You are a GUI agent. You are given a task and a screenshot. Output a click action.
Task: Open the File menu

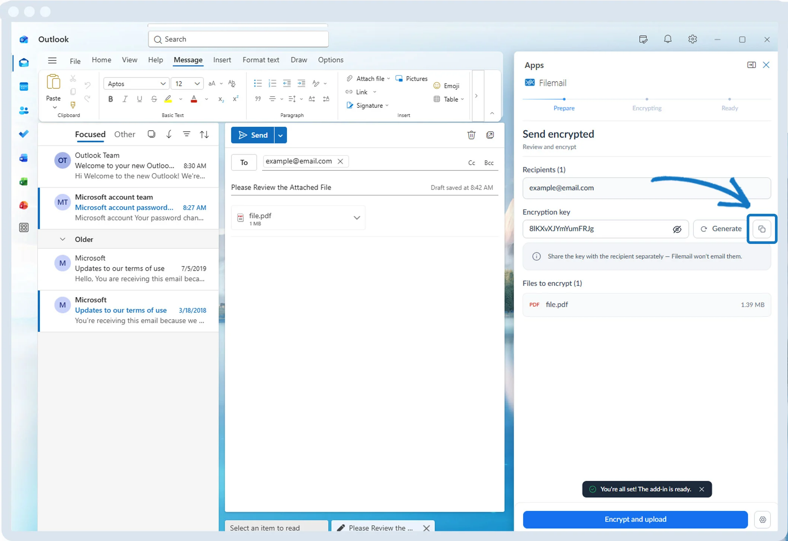pyautogui.click(x=75, y=61)
